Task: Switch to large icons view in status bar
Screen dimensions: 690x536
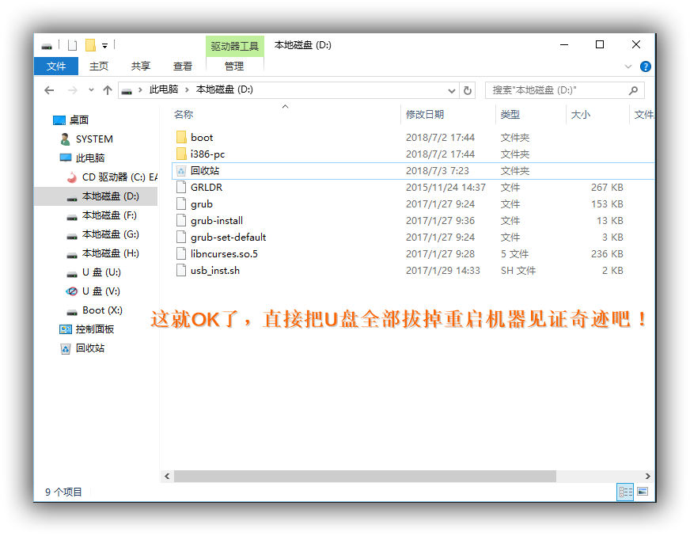Action: 643,492
